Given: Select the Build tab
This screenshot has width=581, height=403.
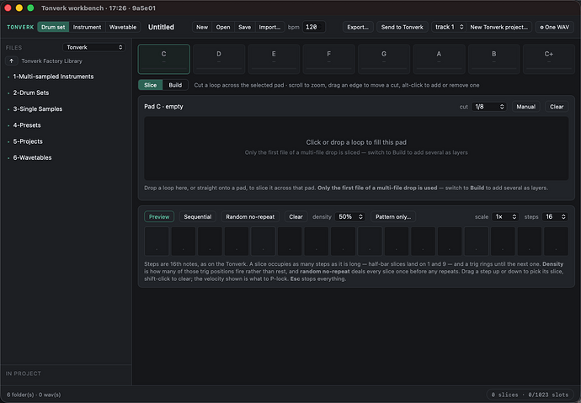Looking at the screenshot, I should pyautogui.click(x=175, y=85).
